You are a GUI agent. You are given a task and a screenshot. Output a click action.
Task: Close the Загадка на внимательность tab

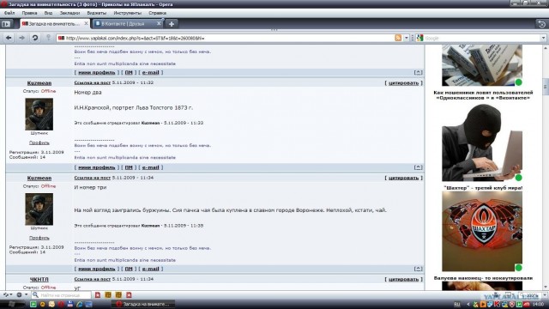(x=86, y=23)
